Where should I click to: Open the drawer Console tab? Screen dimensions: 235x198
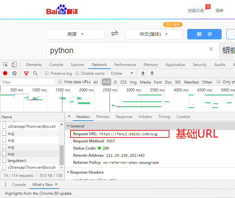pos(19,185)
